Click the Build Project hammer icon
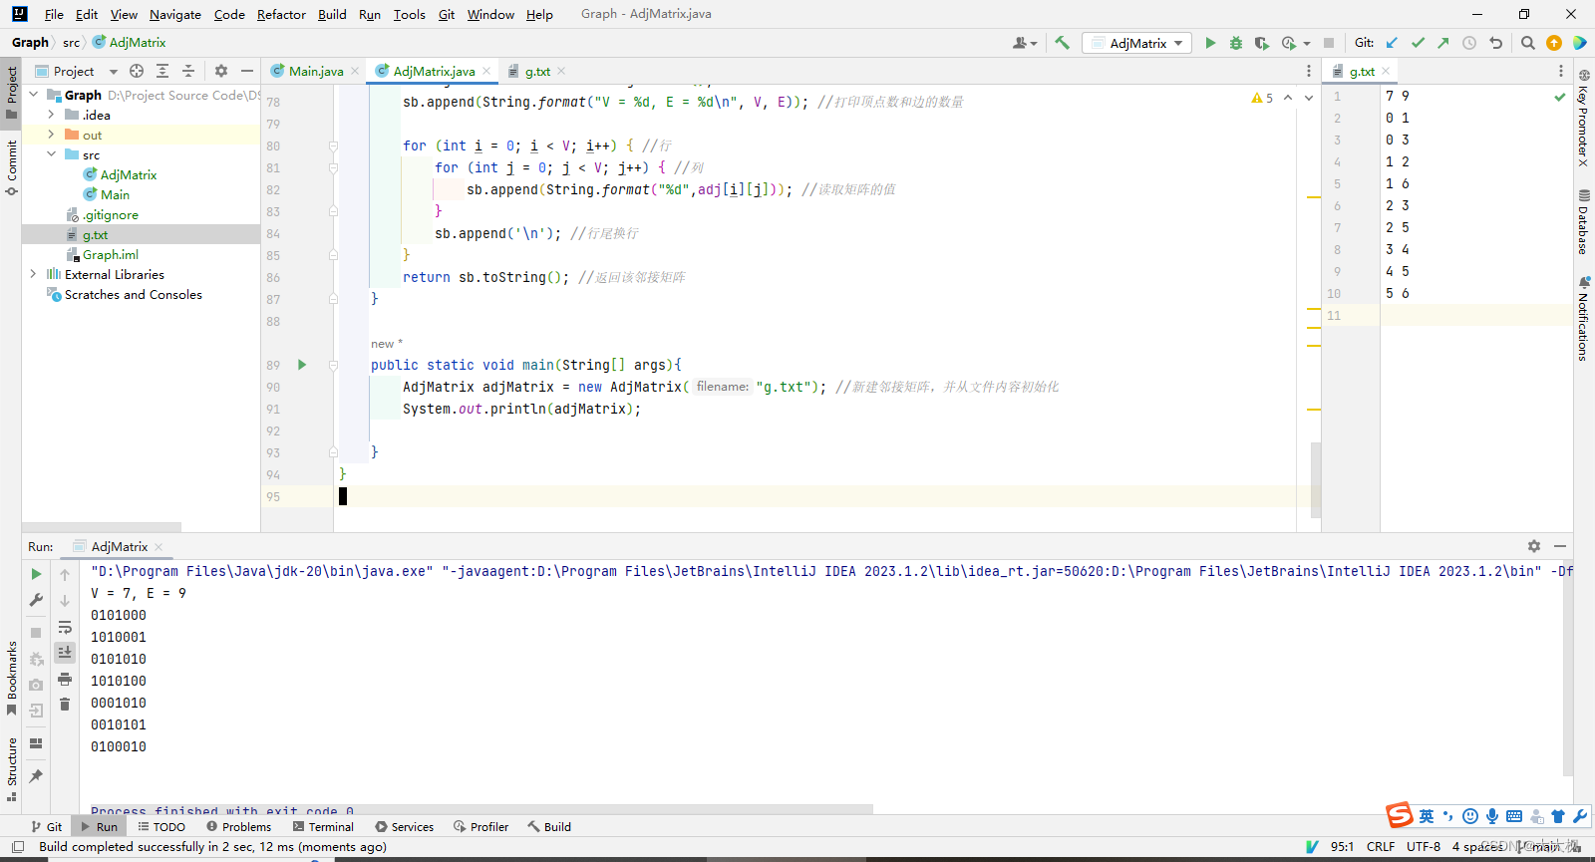The height and width of the screenshot is (862, 1595). 1062,43
